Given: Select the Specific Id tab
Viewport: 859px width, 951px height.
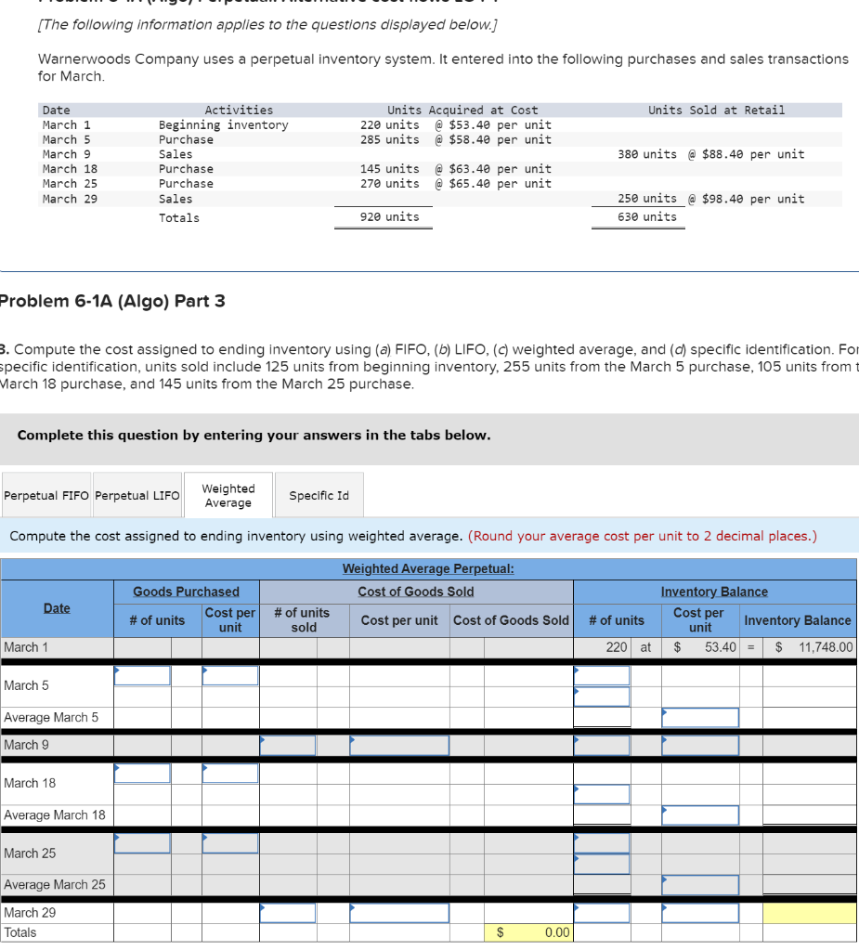Looking at the screenshot, I should pyautogui.click(x=319, y=494).
